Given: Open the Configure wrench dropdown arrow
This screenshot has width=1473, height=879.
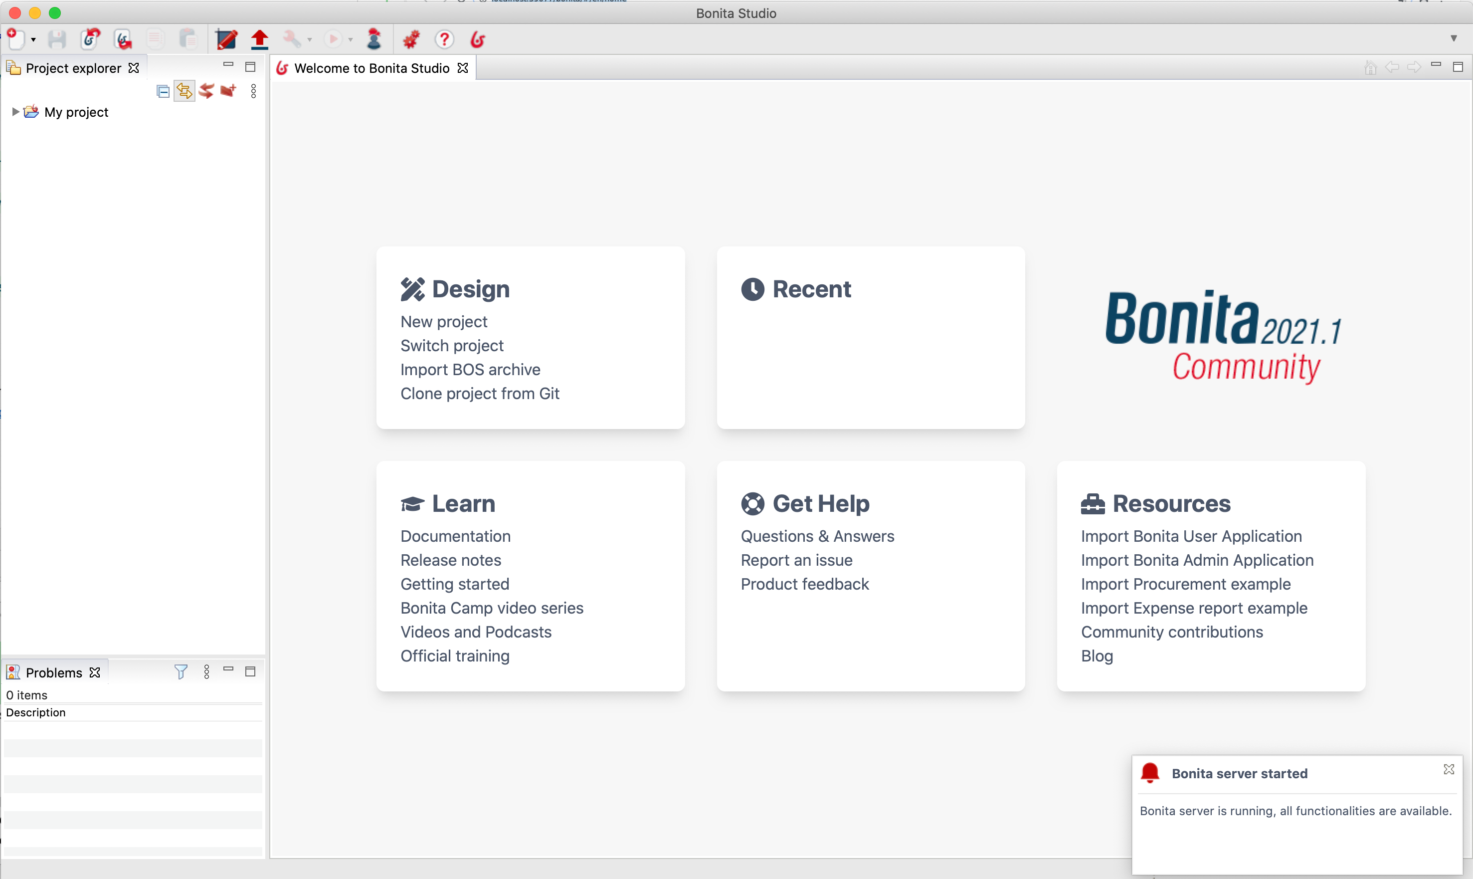Looking at the screenshot, I should point(310,40).
